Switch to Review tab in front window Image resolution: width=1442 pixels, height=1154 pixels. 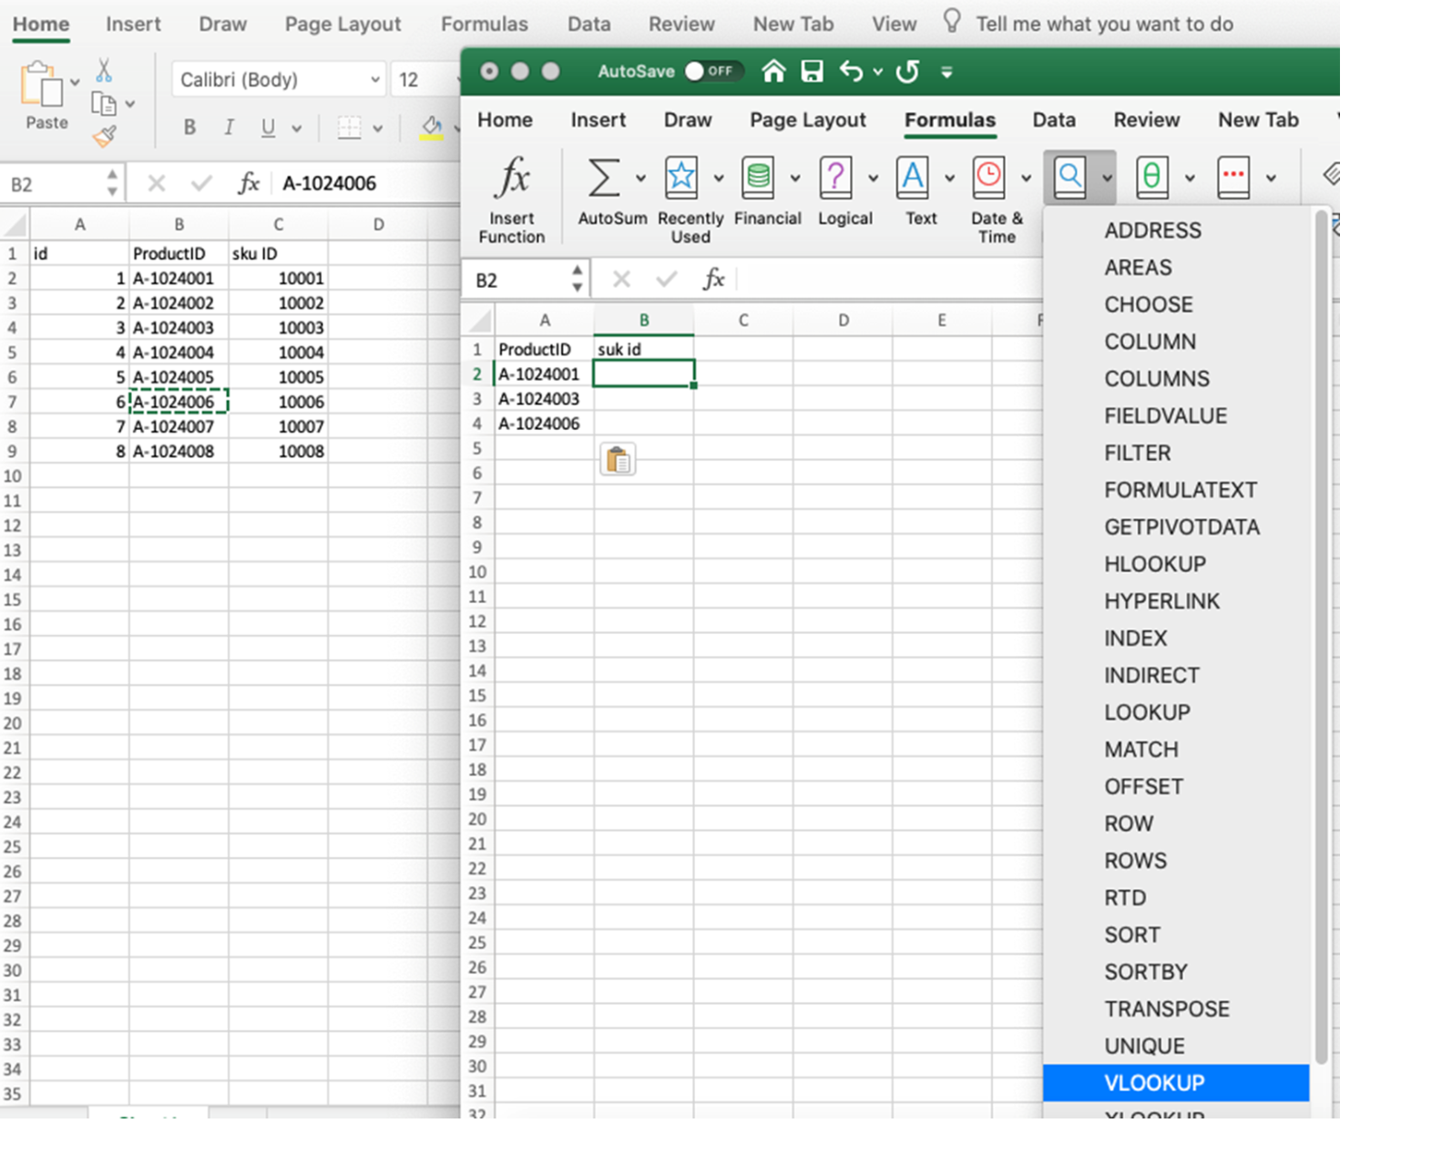pyautogui.click(x=1146, y=119)
